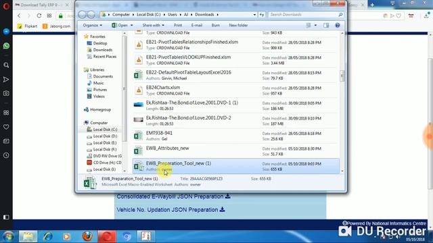
Task: Reload the page in the Opera browser
Action: (x=39, y=16)
